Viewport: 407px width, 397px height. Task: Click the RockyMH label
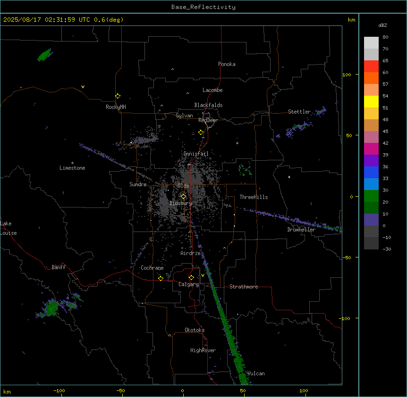click(116, 107)
